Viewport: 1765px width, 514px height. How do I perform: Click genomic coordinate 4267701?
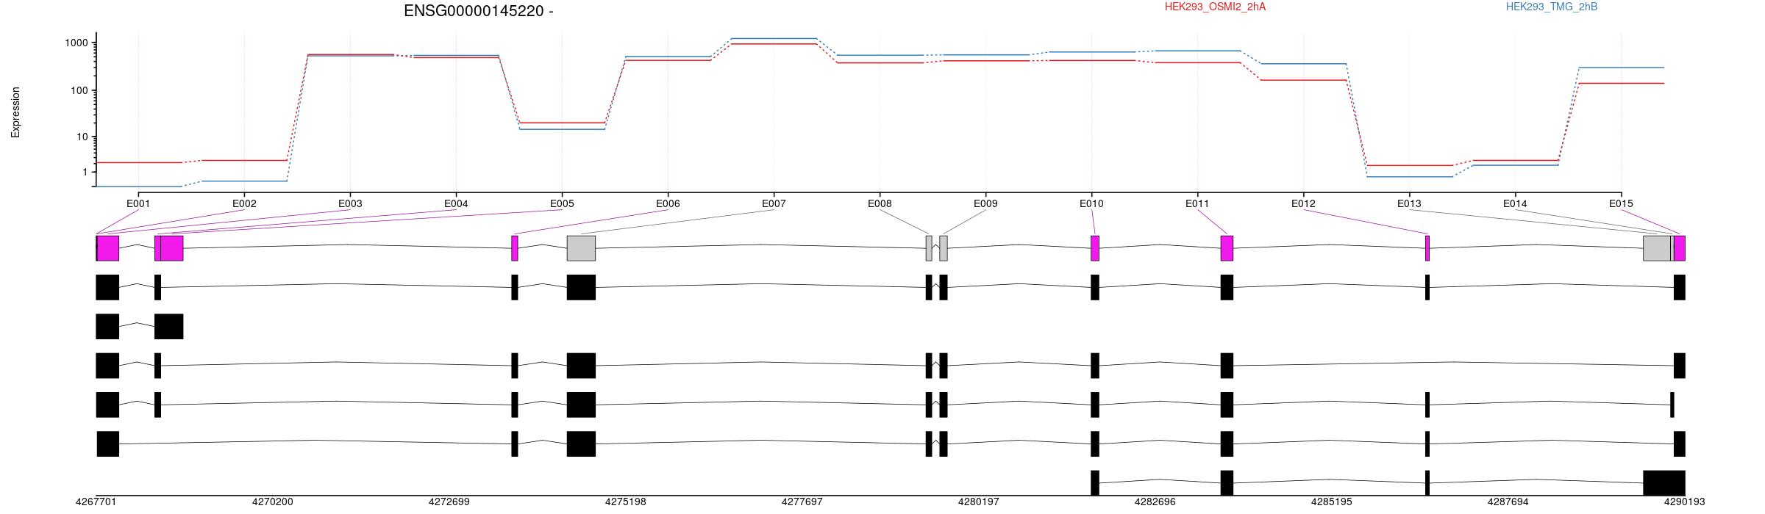[x=96, y=502]
